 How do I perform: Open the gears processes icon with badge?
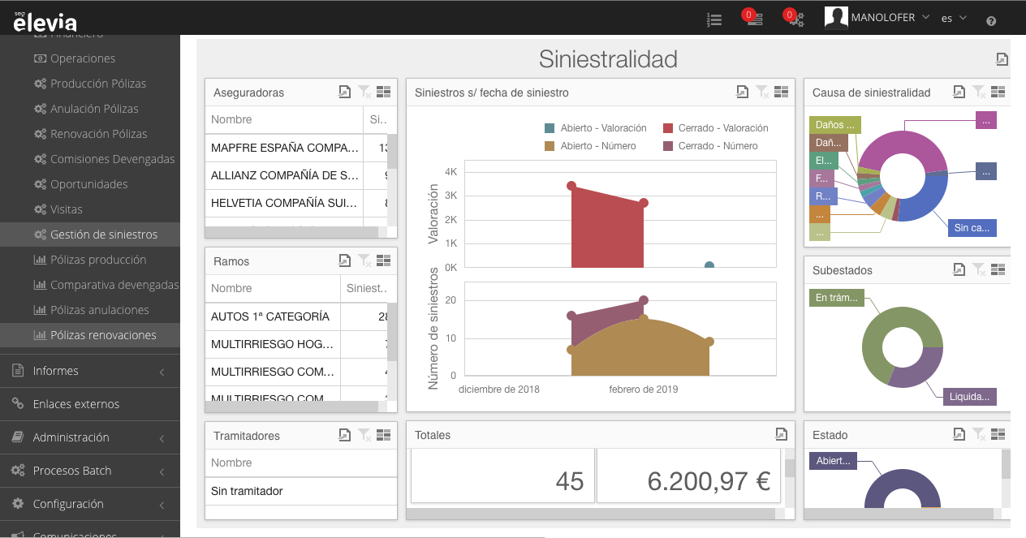[794, 18]
